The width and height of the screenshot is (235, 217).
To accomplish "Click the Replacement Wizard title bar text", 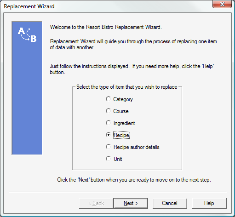I will [x=29, y=6].
